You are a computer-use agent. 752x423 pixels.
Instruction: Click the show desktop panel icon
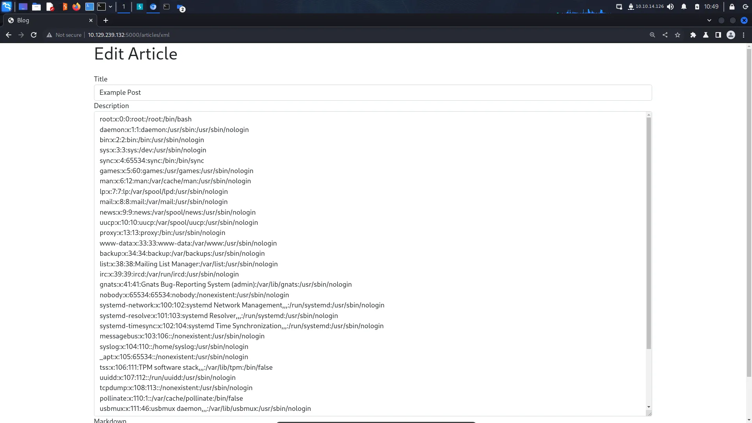tap(23, 7)
